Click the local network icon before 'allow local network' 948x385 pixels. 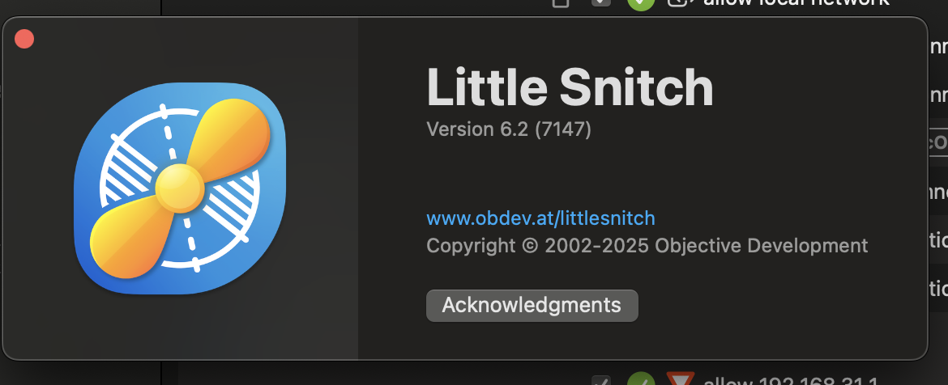[677, 3]
